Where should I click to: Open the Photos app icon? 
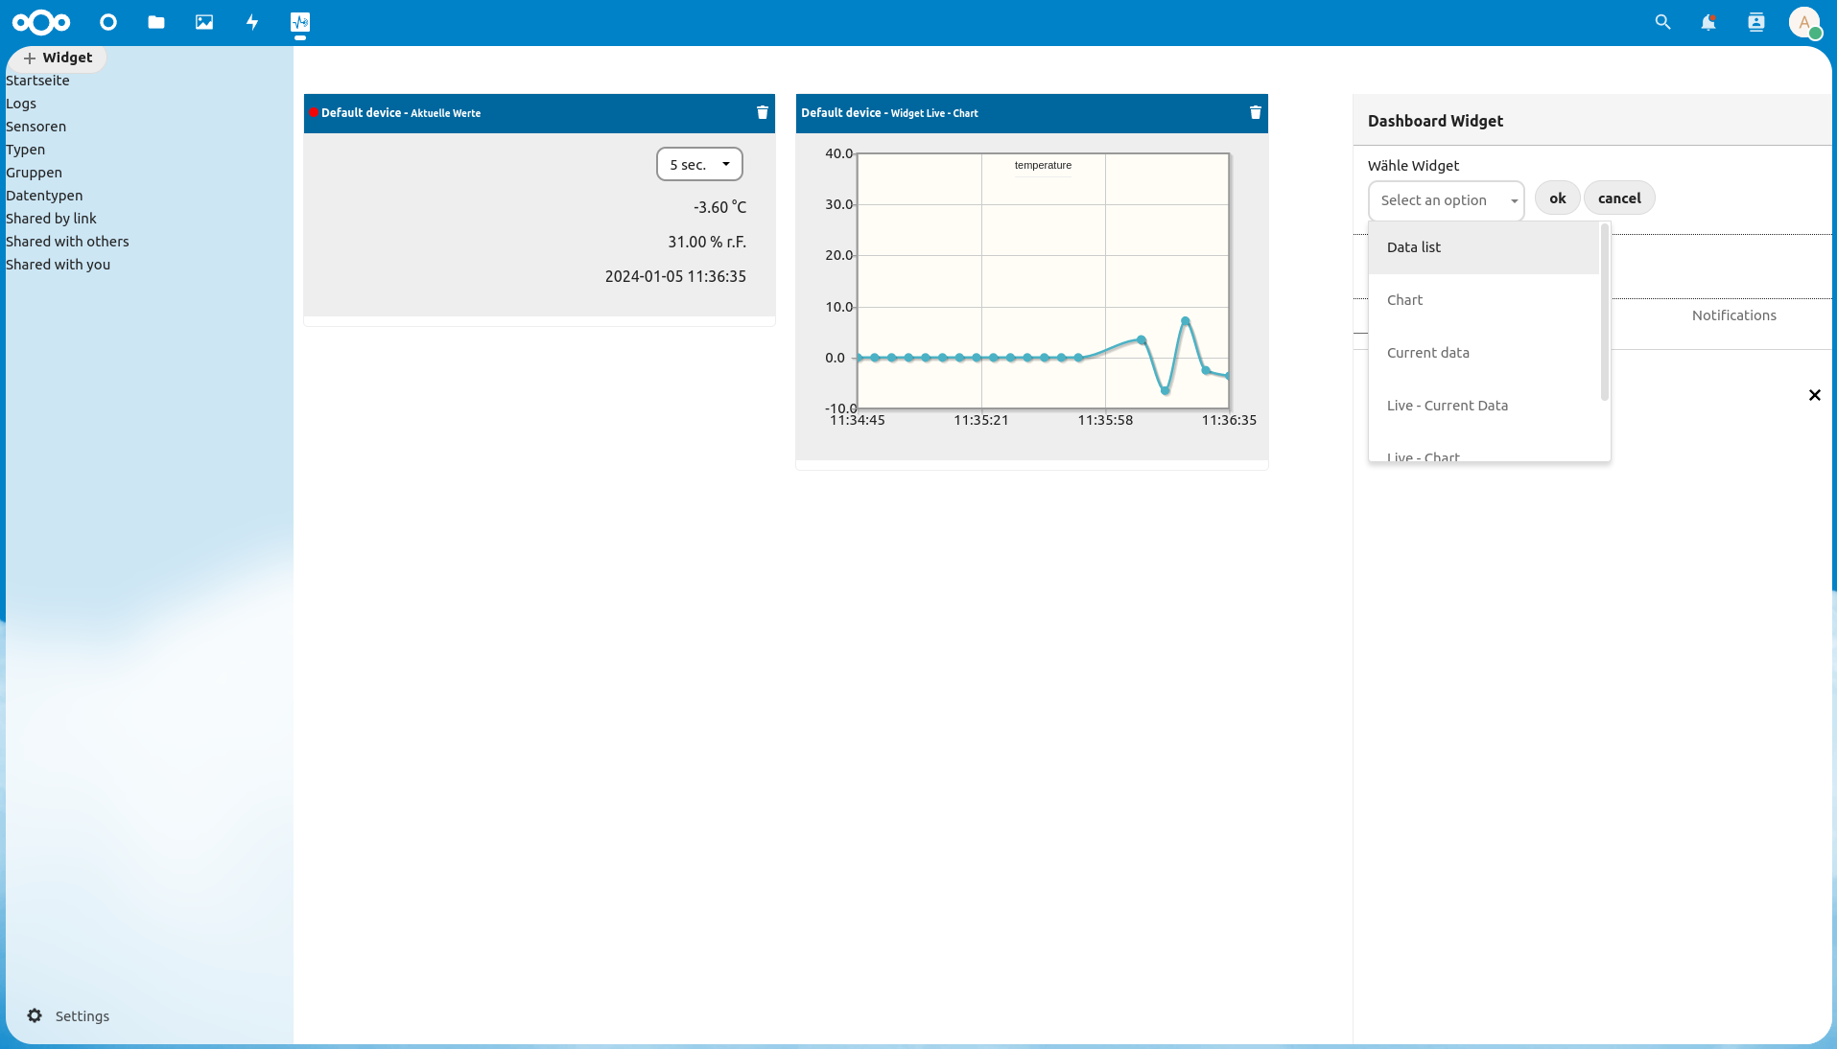204,22
